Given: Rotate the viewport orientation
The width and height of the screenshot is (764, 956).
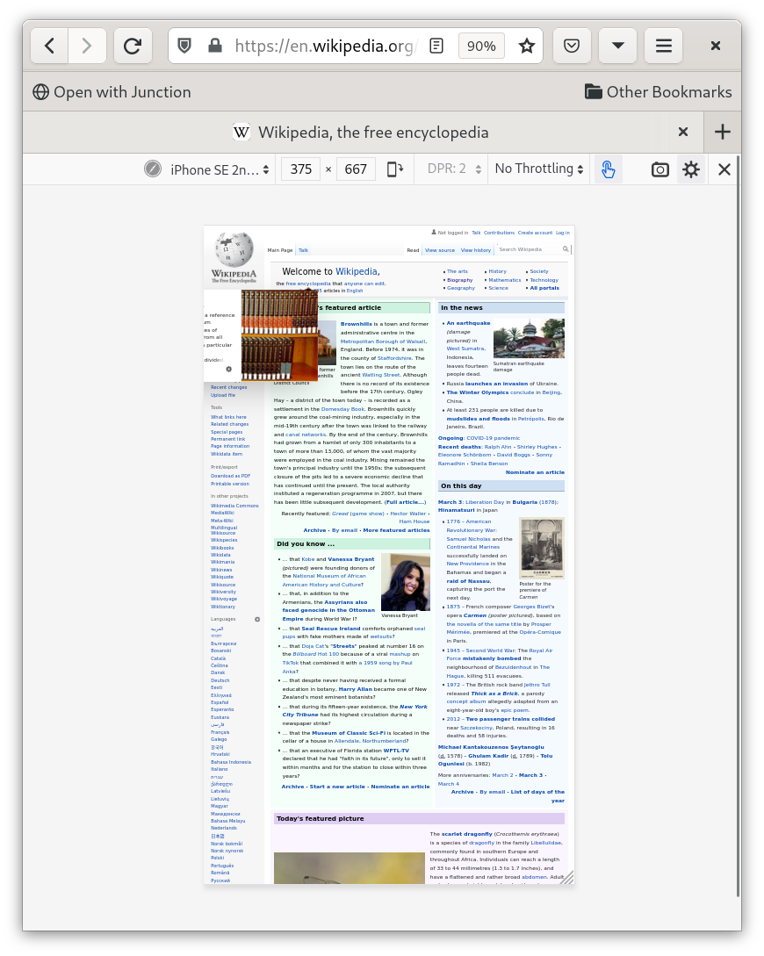Looking at the screenshot, I should (395, 169).
